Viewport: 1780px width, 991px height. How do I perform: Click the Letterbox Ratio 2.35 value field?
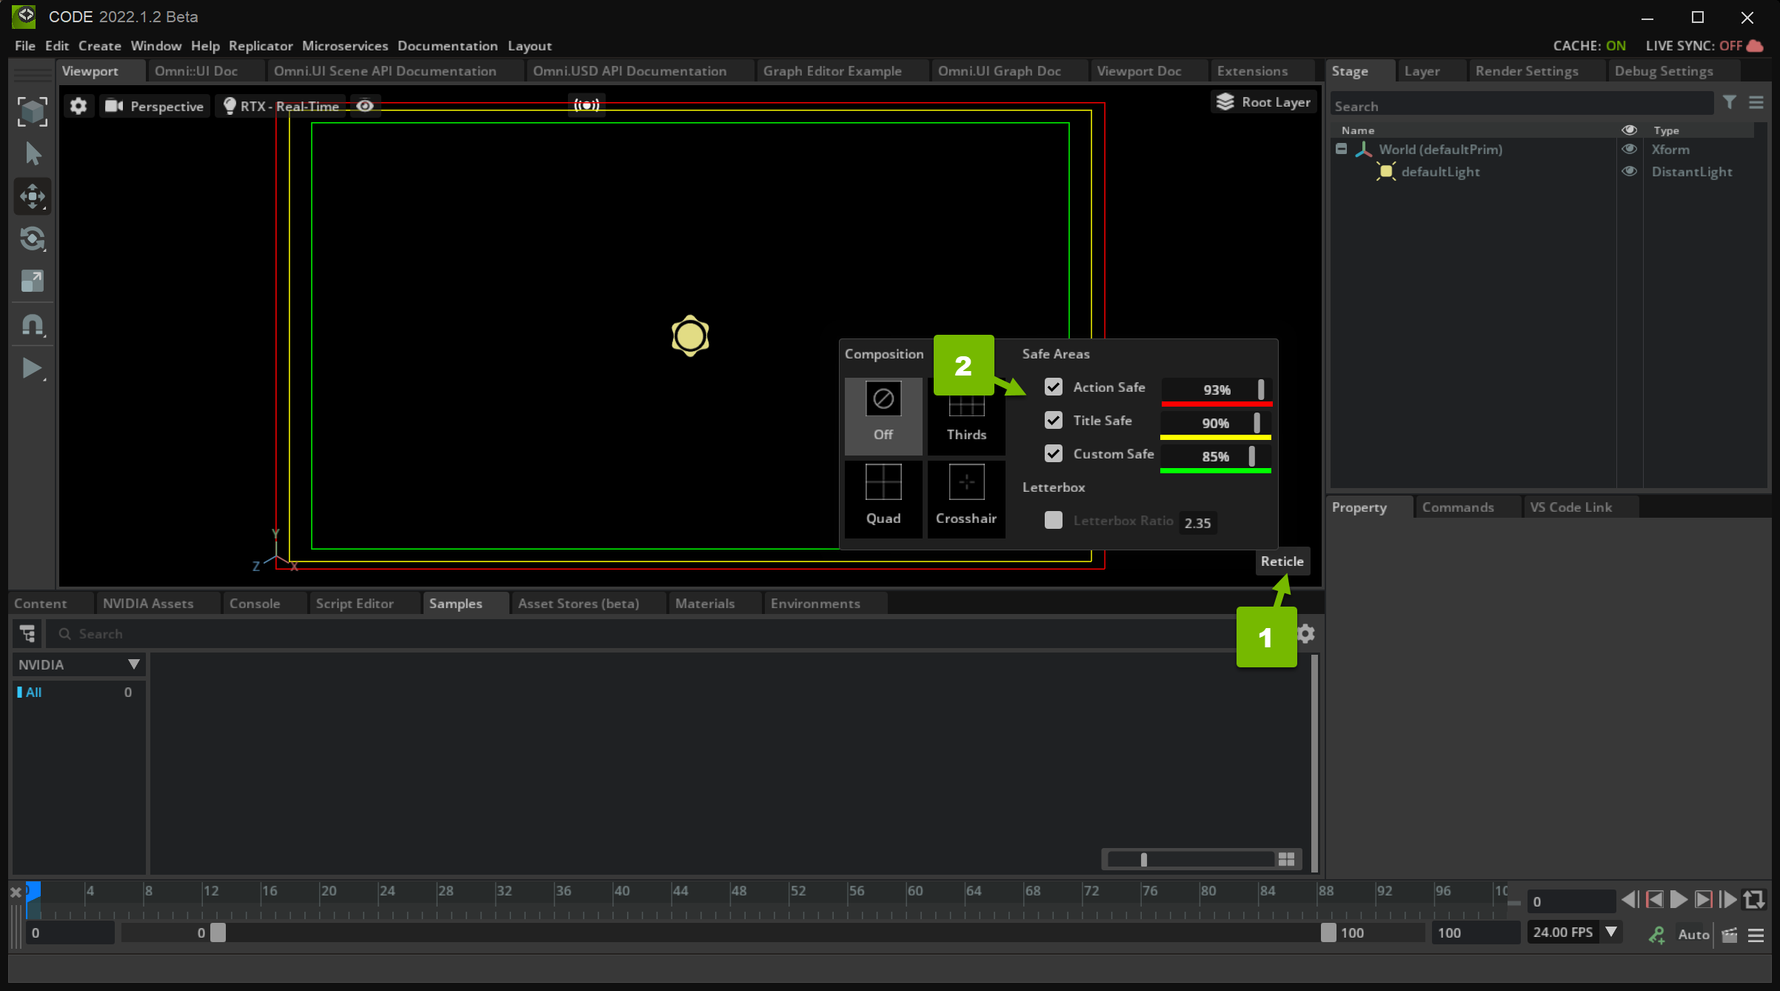coord(1198,523)
